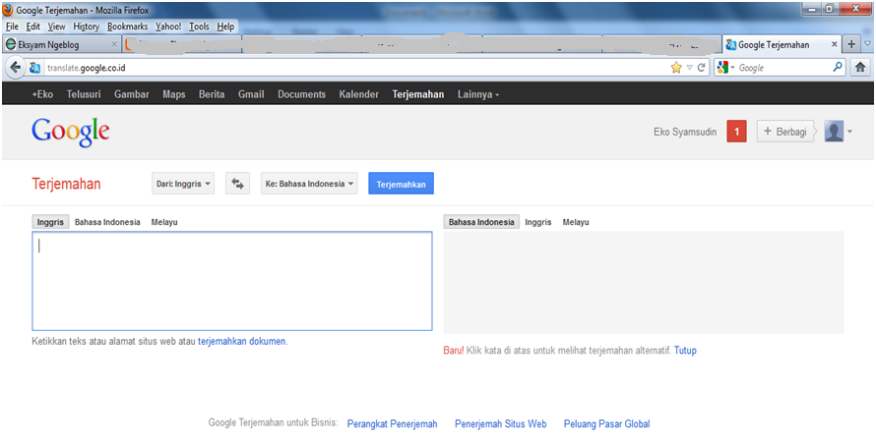This screenshot has width=876, height=443.
Task: Swap languages with the arrows button
Action: 237,184
